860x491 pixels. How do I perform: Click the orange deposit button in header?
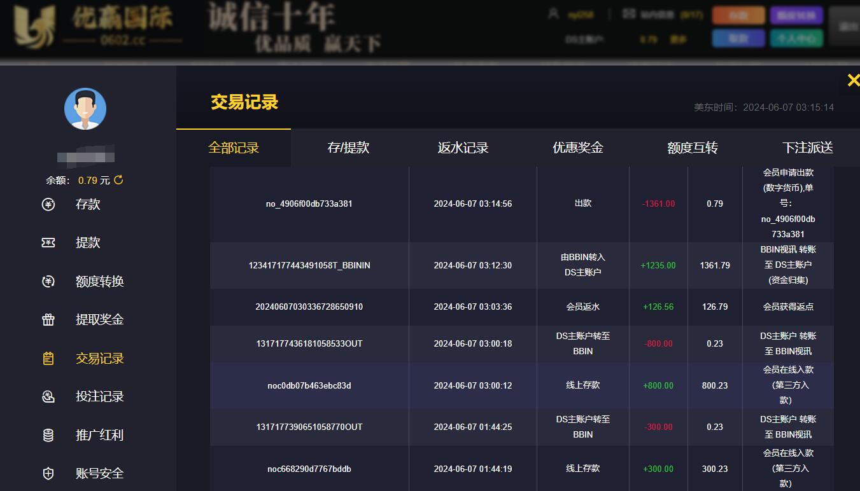738,14
